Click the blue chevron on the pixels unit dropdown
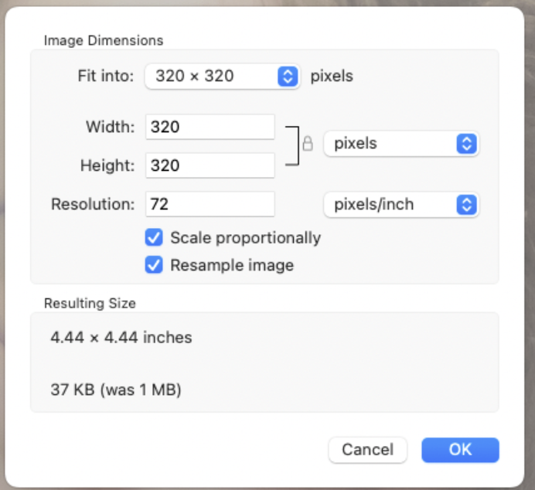 point(465,144)
